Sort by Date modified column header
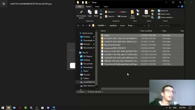This screenshot has width=195, height=110. [150, 31]
